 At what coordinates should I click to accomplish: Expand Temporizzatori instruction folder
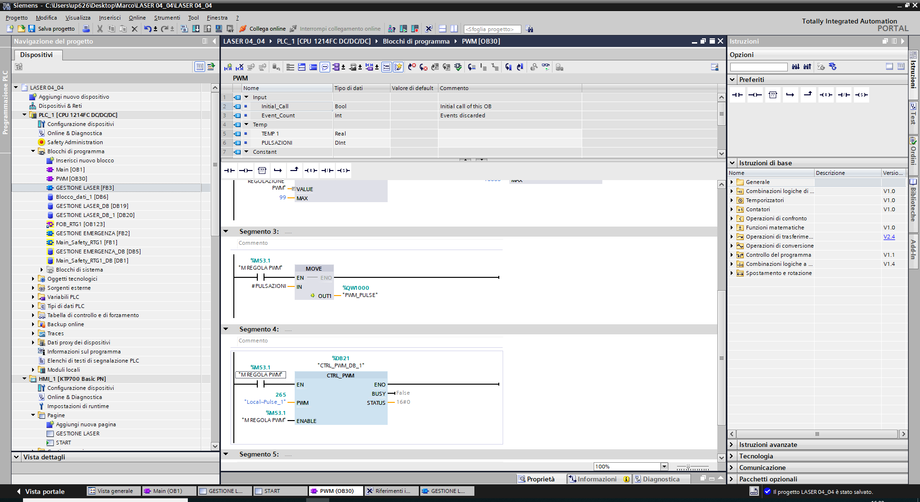732,200
